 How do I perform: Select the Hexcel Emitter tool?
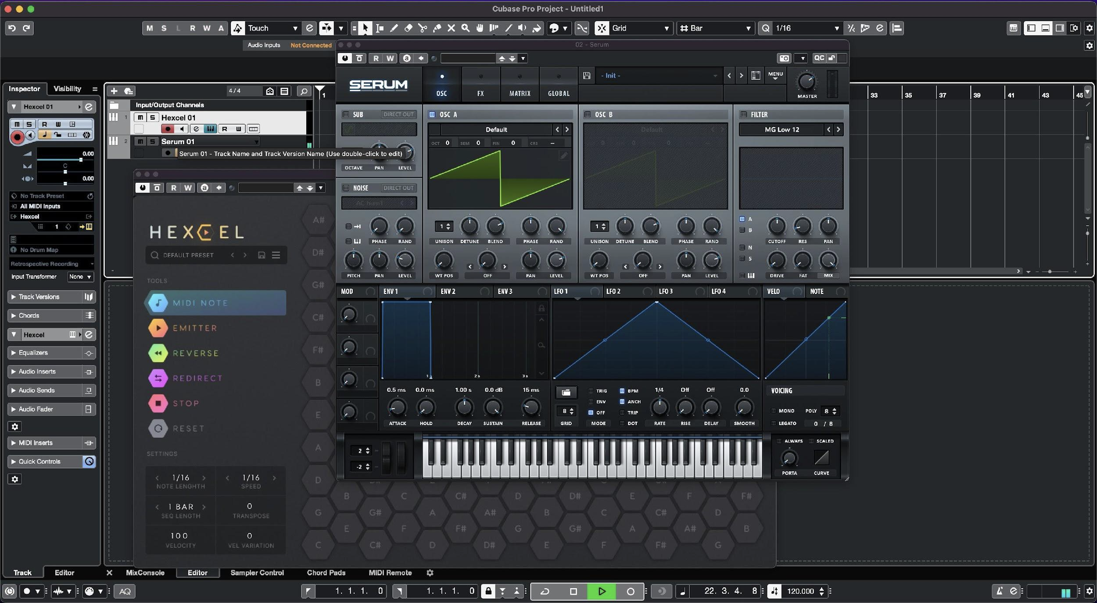[183, 328]
